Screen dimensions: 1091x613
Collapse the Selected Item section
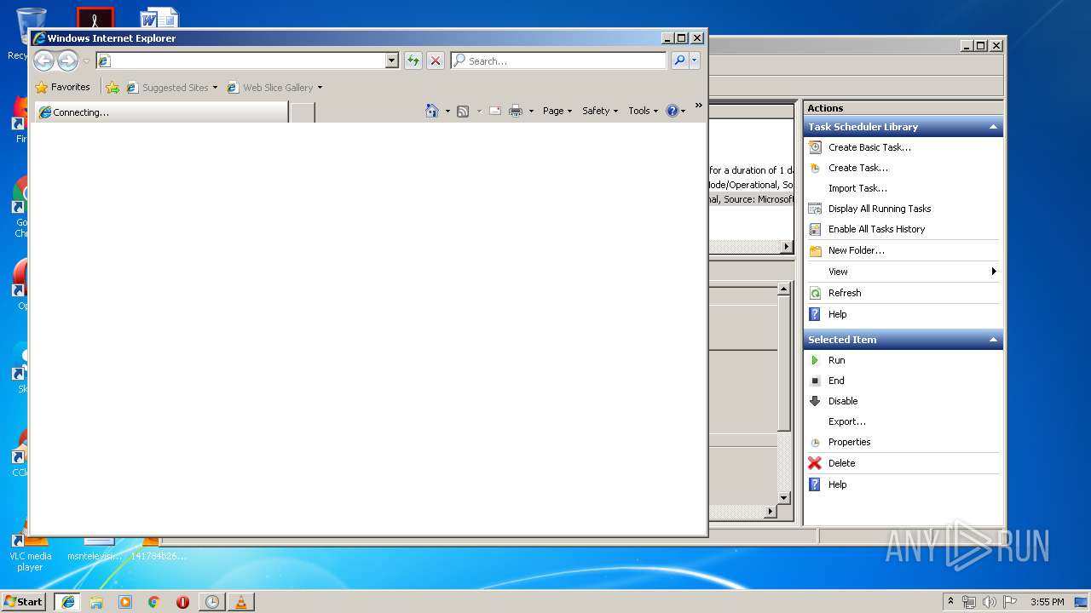tap(993, 340)
